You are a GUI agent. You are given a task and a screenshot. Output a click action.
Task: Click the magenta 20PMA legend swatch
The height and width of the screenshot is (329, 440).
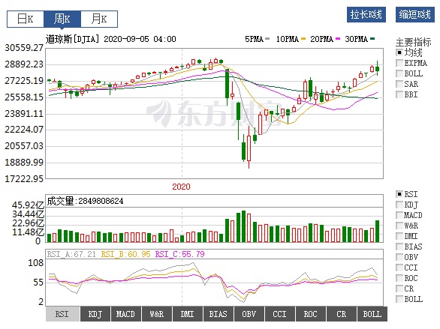point(338,39)
